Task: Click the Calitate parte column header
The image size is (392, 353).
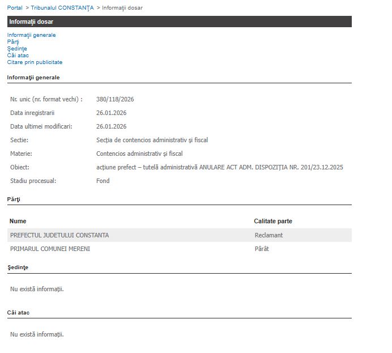Action: coord(273,221)
